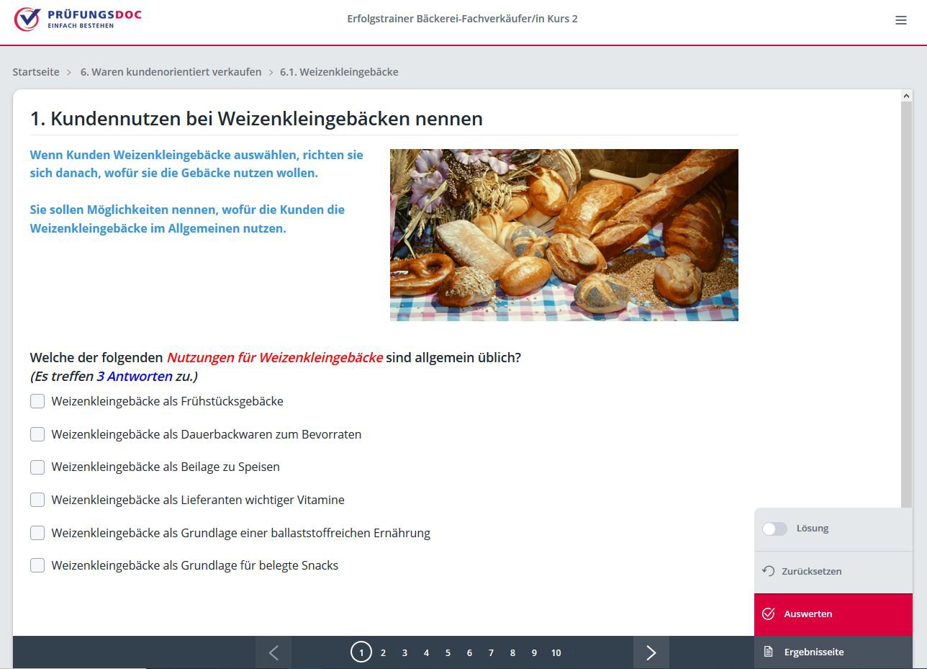Image resolution: width=927 pixels, height=669 pixels.
Task: Toggle the Lösung switch
Action: pos(774,529)
